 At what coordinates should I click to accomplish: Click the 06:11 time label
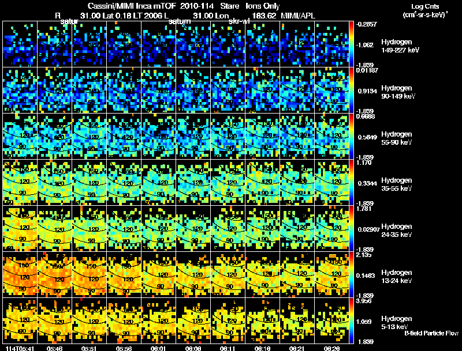pyautogui.click(x=228, y=348)
